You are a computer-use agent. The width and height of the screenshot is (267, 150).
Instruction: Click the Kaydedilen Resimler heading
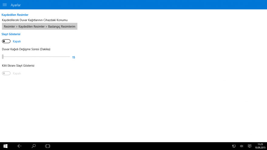(15, 15)
